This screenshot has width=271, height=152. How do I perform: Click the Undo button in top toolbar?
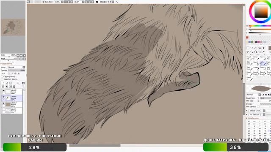(x=28, y=2)
